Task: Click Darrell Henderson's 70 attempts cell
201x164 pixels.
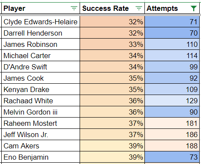Action: (x=172, y=33)
